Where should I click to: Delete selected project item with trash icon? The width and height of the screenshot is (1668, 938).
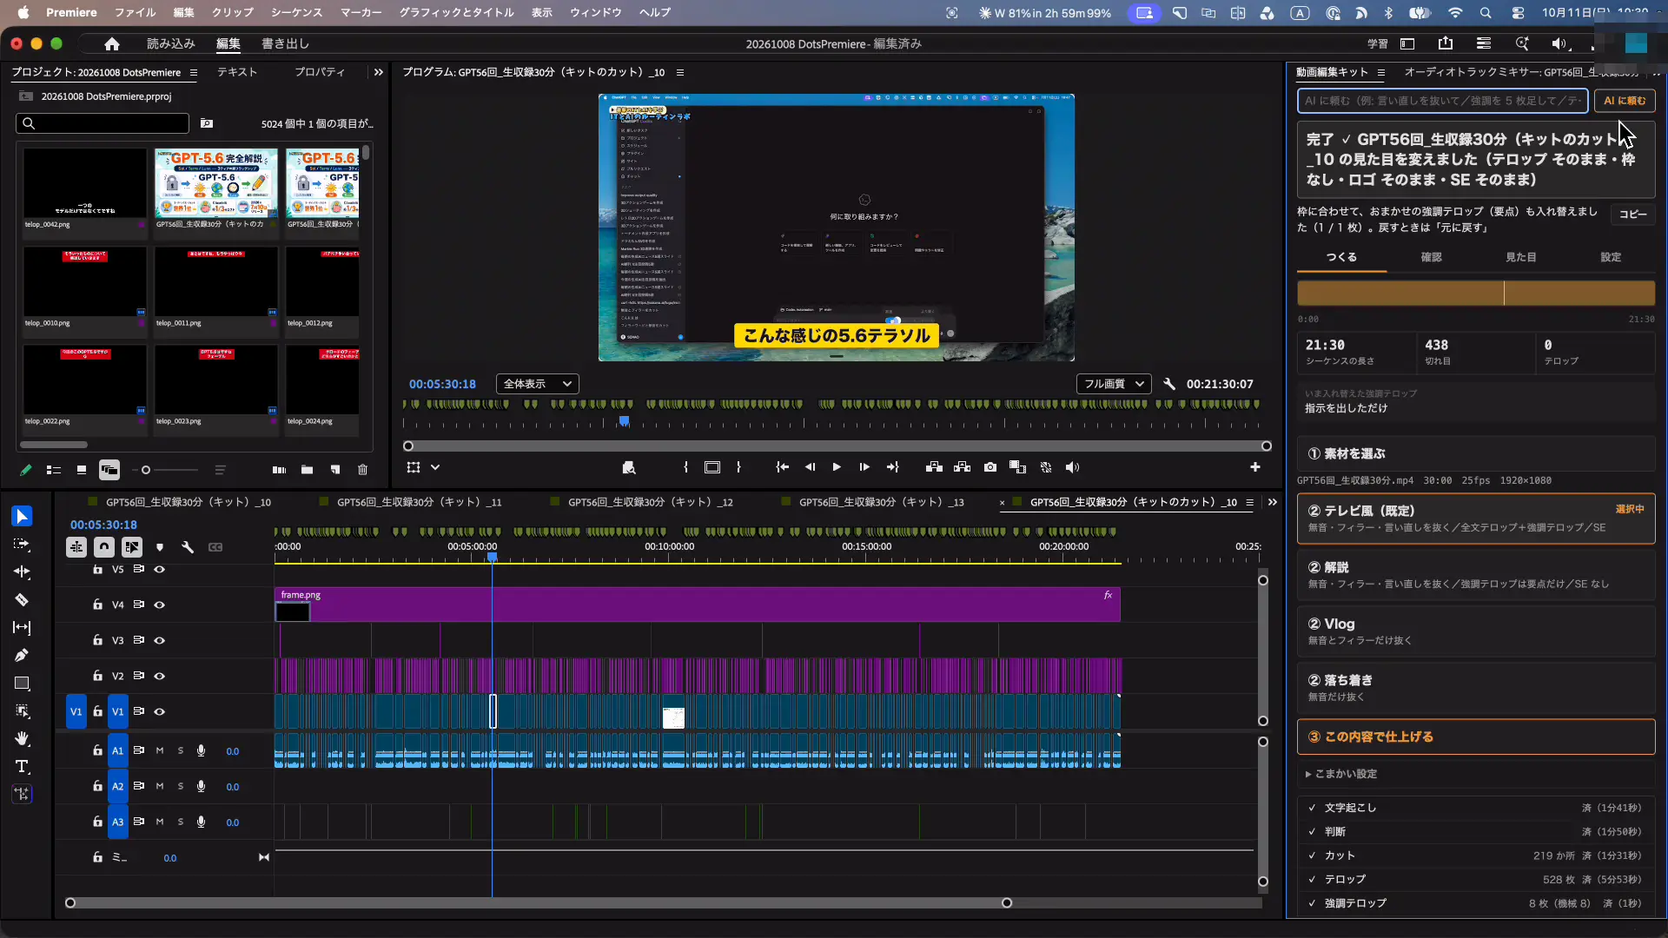click(363, 470)
